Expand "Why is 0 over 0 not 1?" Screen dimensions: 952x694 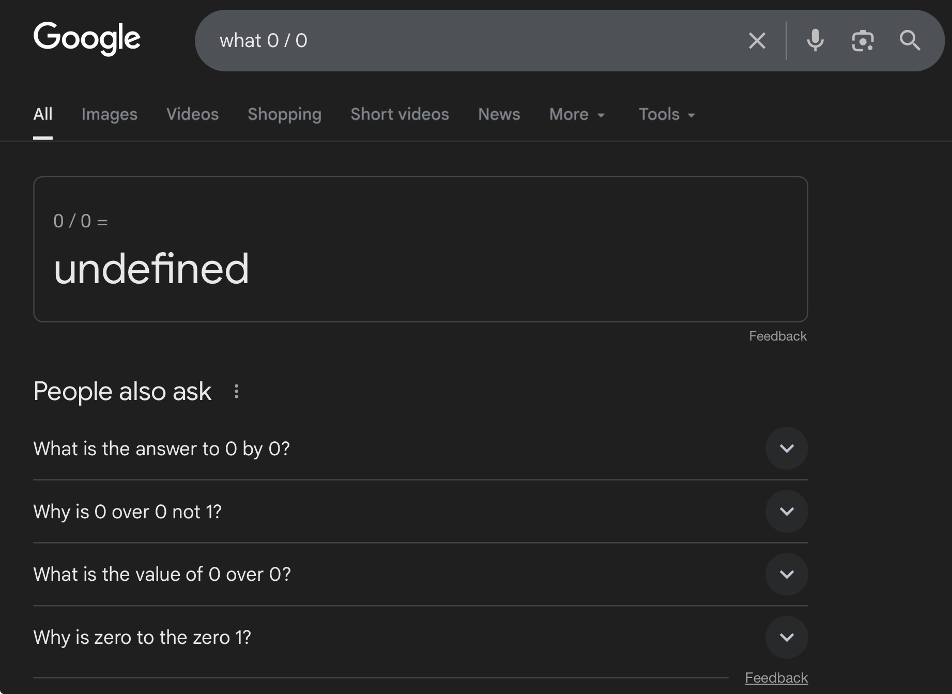pyautogui.click(x=787, y=511)
